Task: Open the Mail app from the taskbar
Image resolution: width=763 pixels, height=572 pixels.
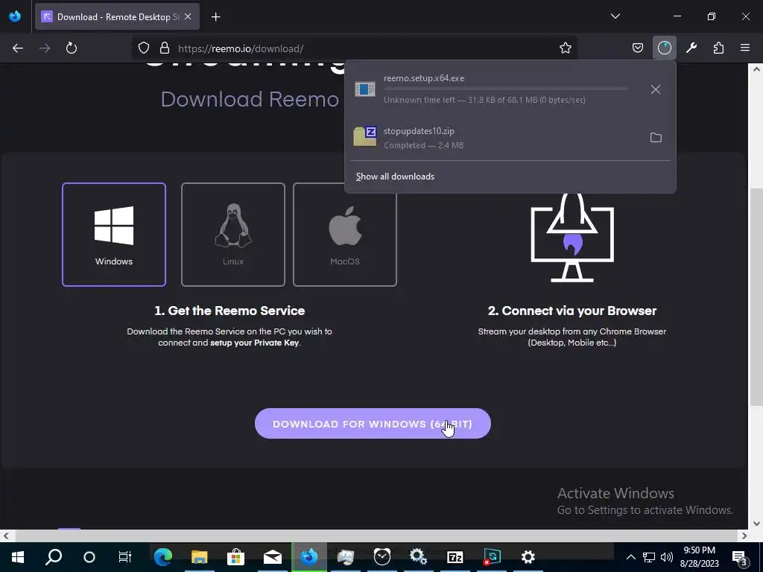Action: coord(273,557)
